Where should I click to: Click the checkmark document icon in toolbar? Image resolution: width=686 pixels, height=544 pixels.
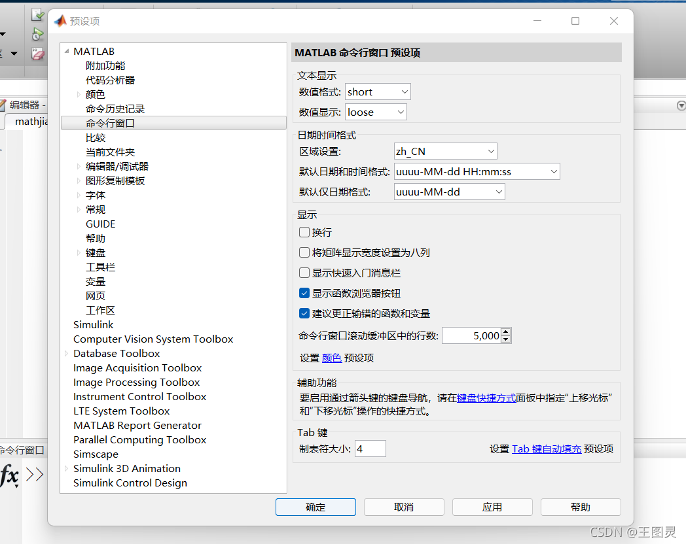pyautogui.click(x=37, y=15)
